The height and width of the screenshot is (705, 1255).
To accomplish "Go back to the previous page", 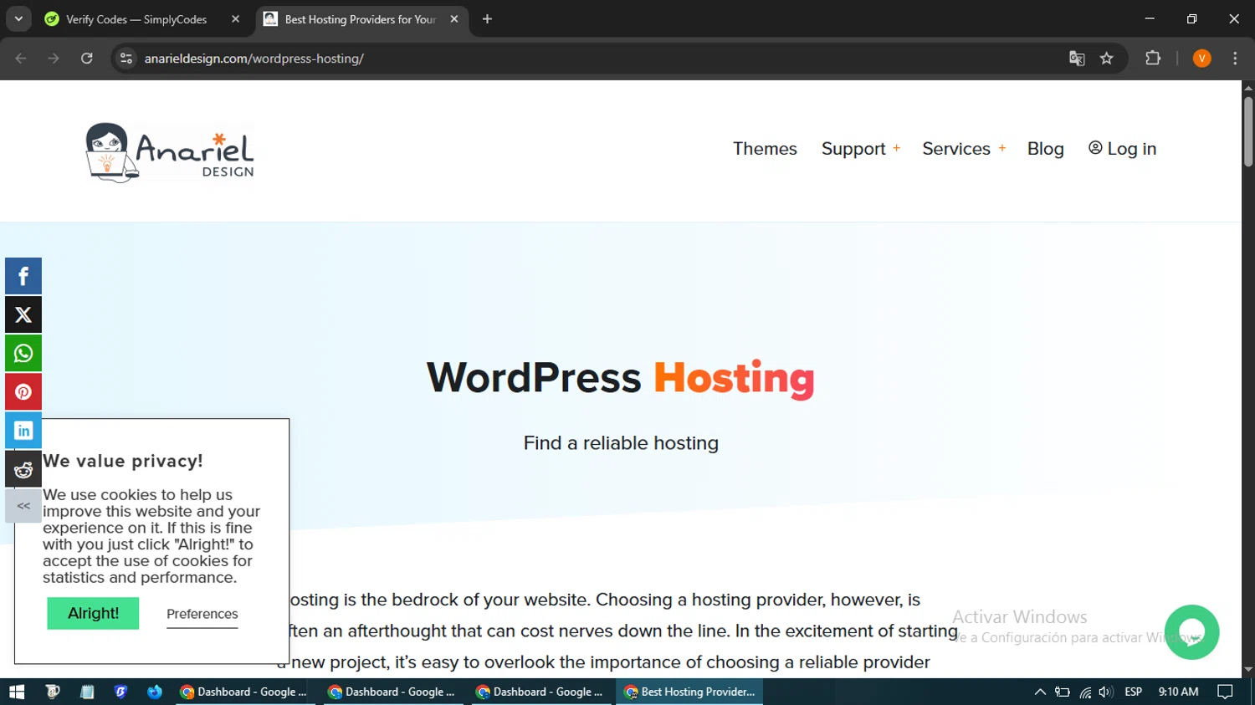I will pyautogui.click(x=21, y=59).
